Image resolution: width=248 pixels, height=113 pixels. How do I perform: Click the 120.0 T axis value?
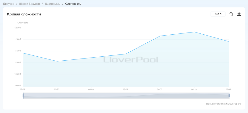[18, 39]
